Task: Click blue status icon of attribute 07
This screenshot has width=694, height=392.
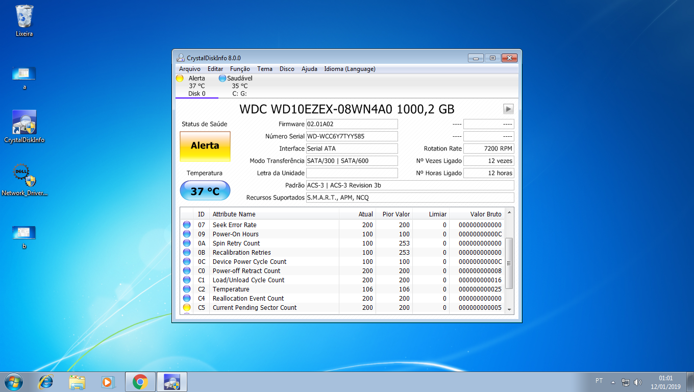Action: (x=187, y=225)
